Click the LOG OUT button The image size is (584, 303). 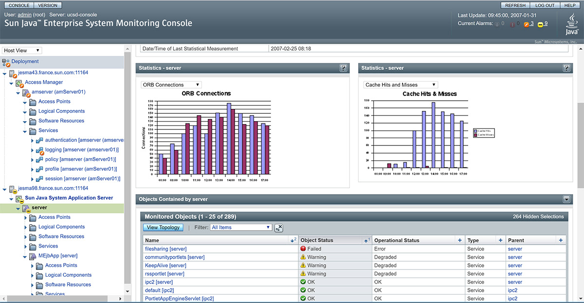tap(545, 5)
